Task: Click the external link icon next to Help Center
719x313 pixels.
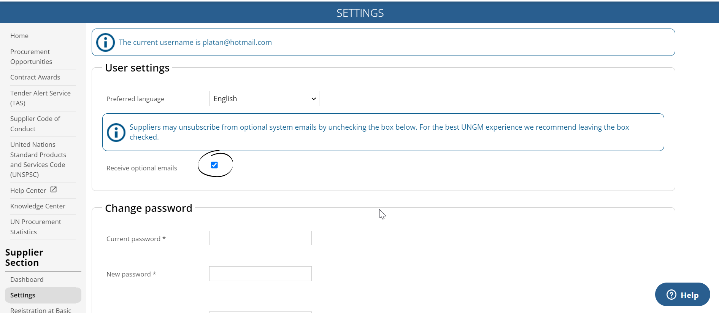Action: tap(54, 189)
